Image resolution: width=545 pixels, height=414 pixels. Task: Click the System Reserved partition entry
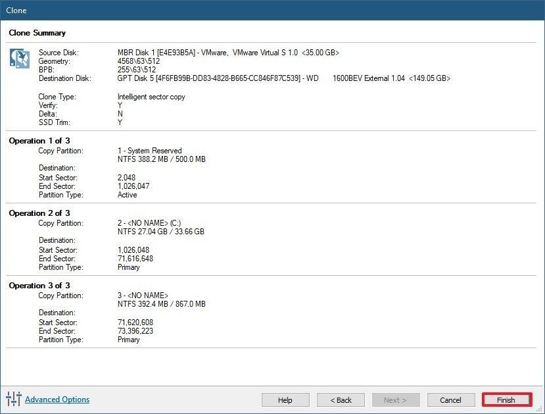pos(149,151)
